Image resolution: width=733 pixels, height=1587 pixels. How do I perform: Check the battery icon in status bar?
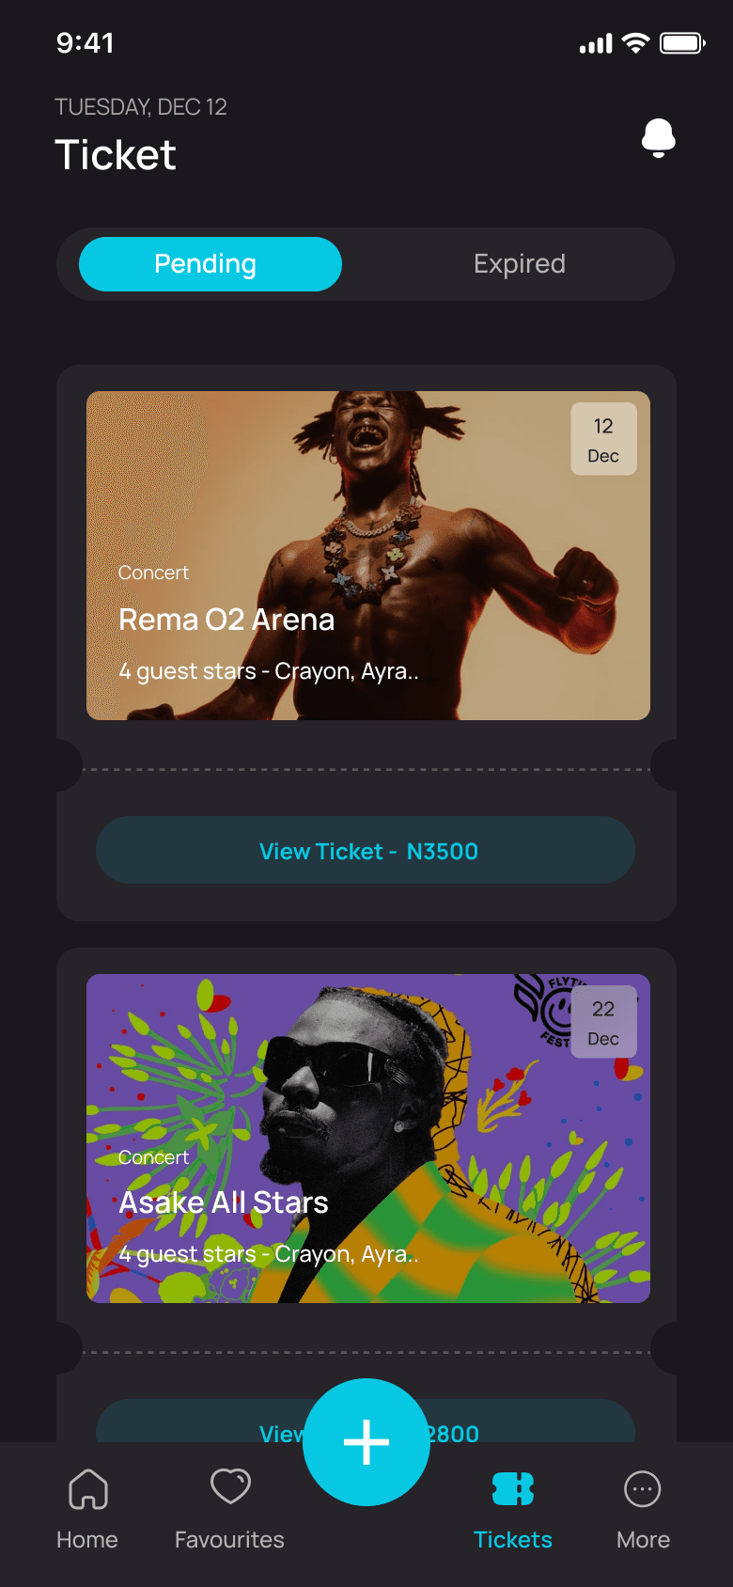[x=682, y=43]
